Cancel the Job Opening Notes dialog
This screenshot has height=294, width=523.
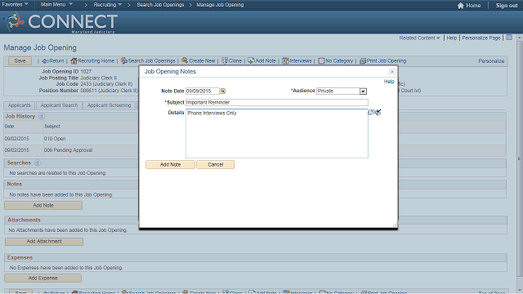coord(216,165)
